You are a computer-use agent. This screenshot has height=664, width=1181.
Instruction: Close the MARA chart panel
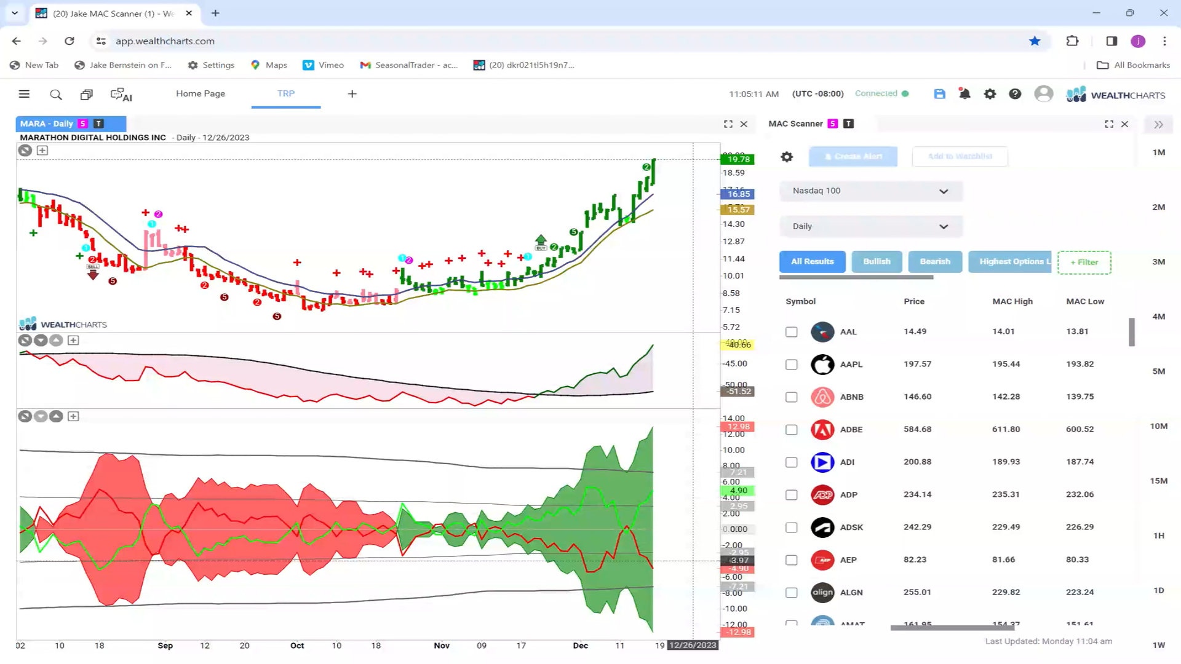tap(744, 124)
